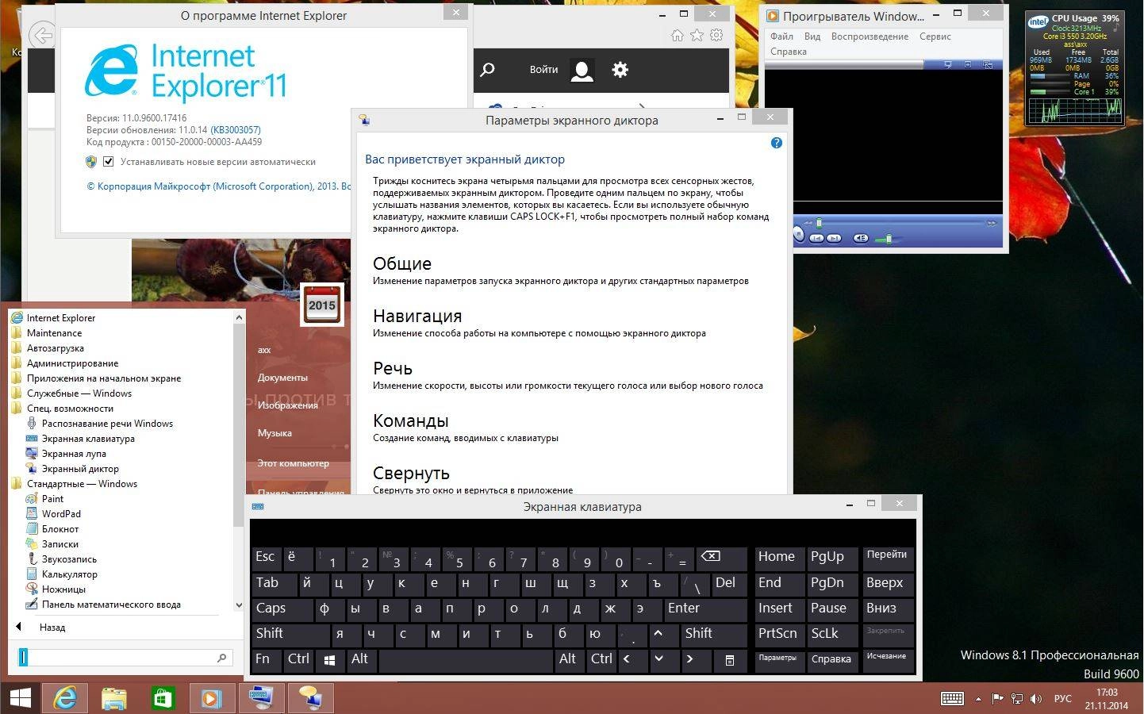
Task: Click the blue help icon in Narrator settings
Action: [x=776, y=143]
